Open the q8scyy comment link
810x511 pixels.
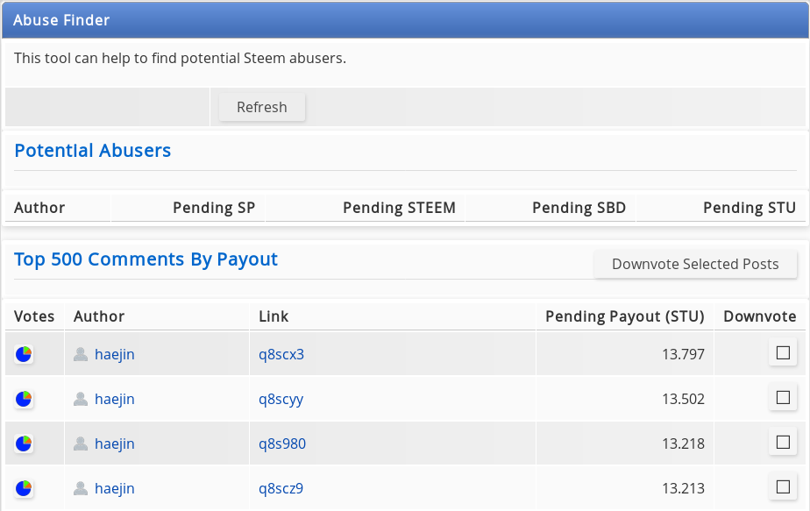(281, 399)
